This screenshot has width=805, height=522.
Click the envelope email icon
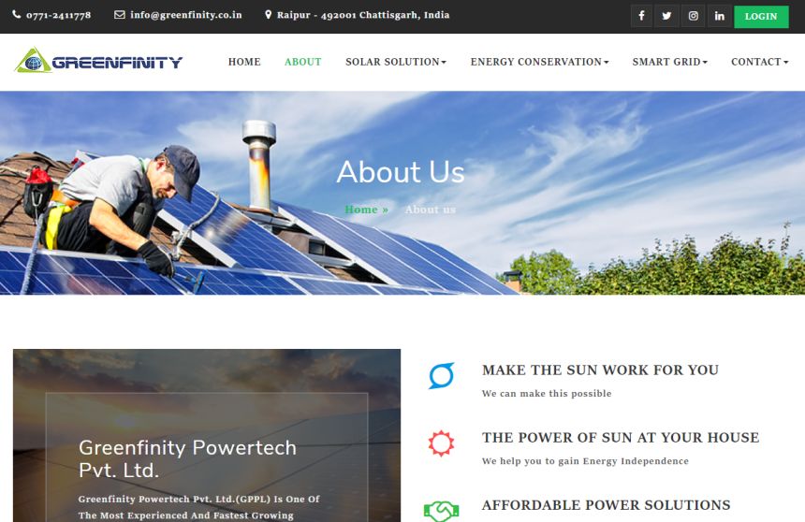(x=119, y=14)
